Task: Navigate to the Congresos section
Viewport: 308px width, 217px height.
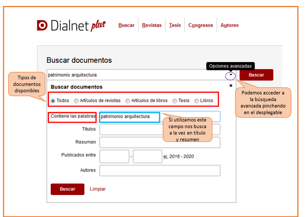Action: pyautogui.click(x=201, y=25)
